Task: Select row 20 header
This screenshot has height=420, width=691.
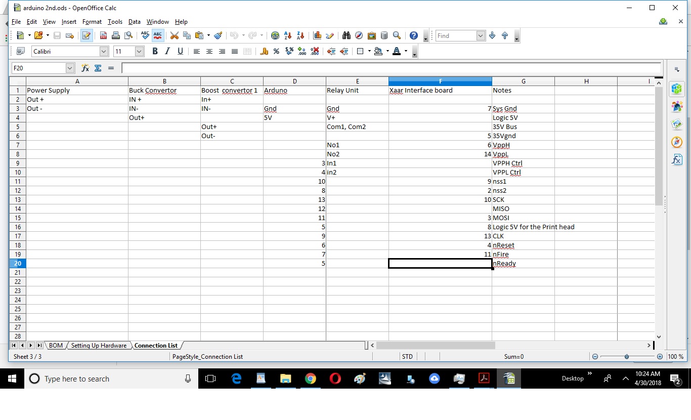Action: point(18,264)
